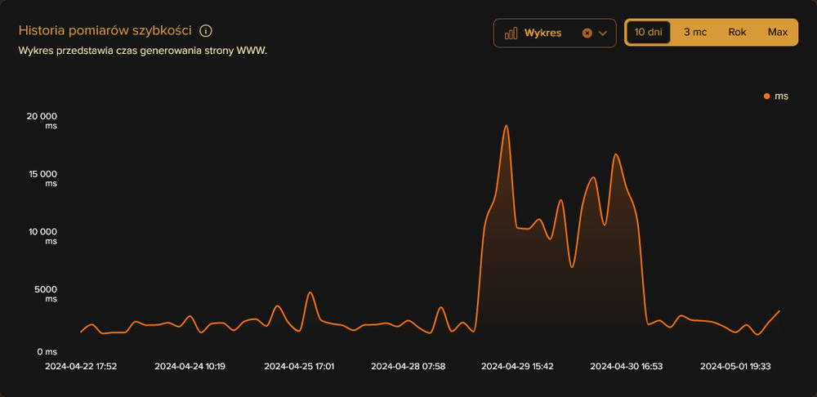Screen dimensions: 817x397
Task: Select the 10 dni time range
Action: (649, 33)
